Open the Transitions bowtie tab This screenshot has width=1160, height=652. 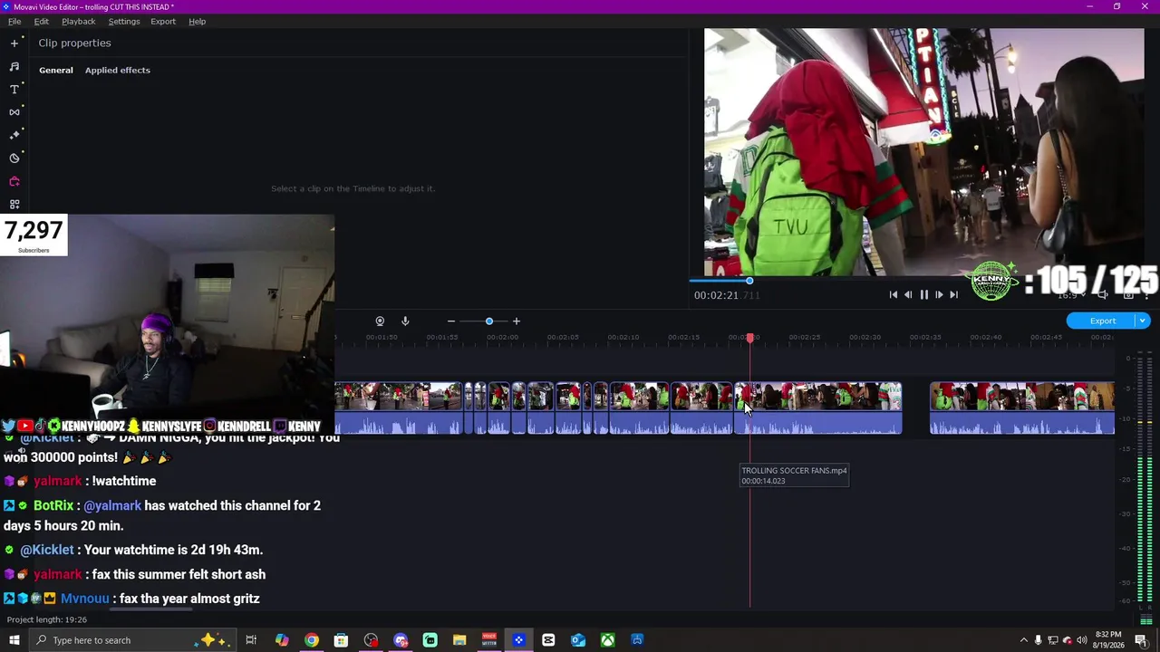click(x=14, y=111)
